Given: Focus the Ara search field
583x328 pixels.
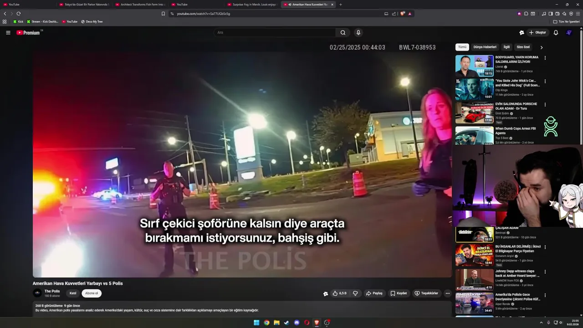Looking at the screenshot, I should point(275,32).
